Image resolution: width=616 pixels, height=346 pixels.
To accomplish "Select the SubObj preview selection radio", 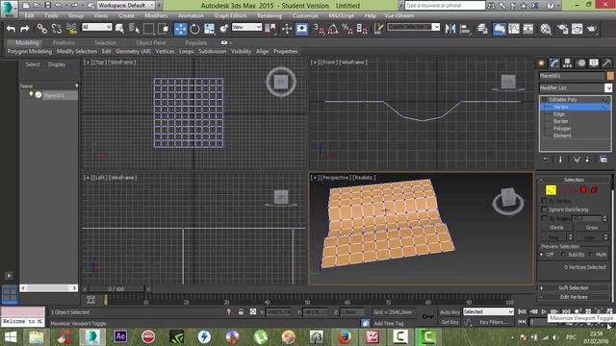I will [x=563, y=255].
